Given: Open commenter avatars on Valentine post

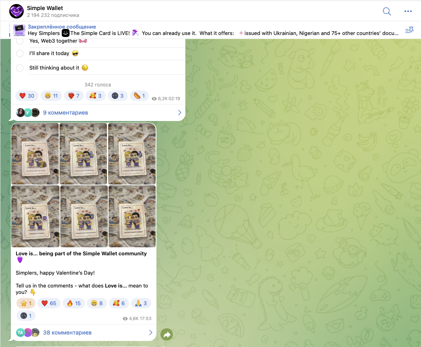Looking at the screenshot, I should (x=28, y=333).
